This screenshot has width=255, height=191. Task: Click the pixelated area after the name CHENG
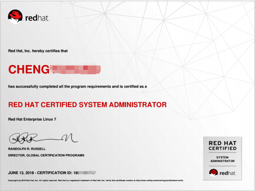(x=75, y=70)
